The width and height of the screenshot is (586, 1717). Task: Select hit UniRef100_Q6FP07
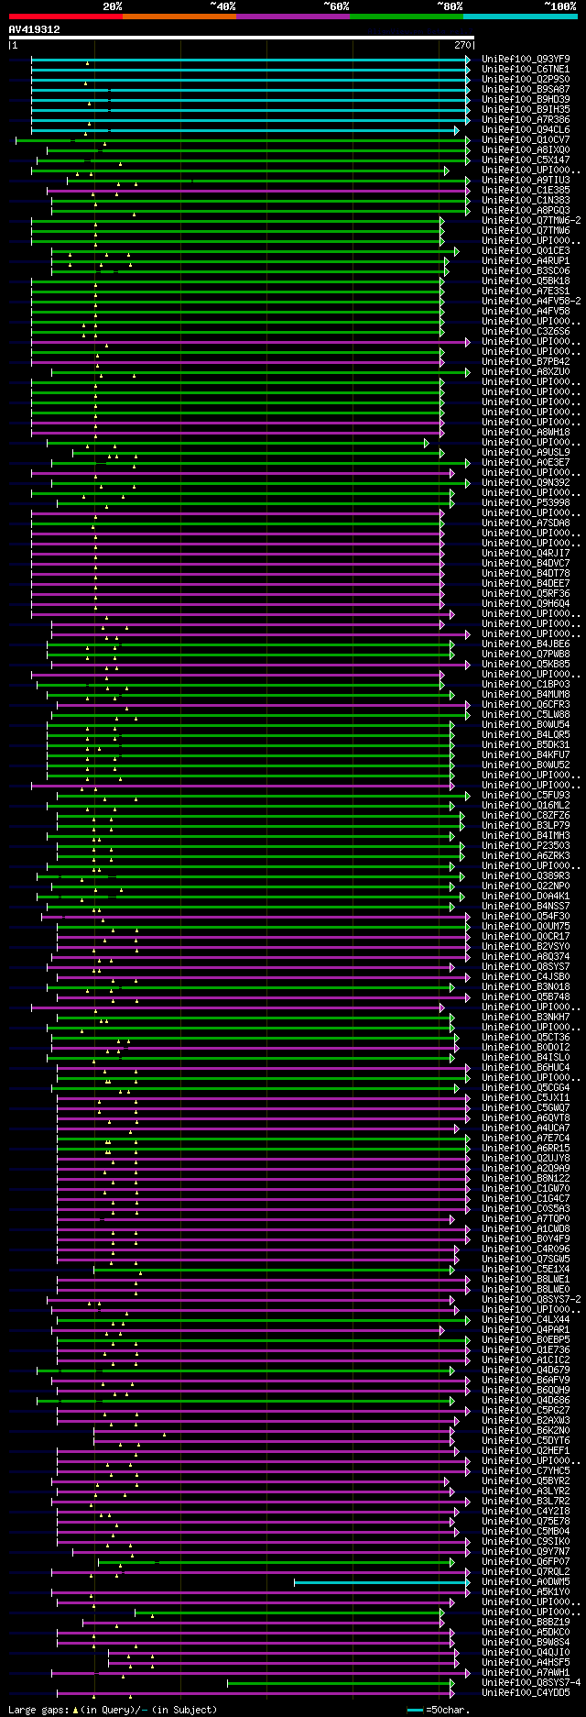click(x=526, y=1561)
